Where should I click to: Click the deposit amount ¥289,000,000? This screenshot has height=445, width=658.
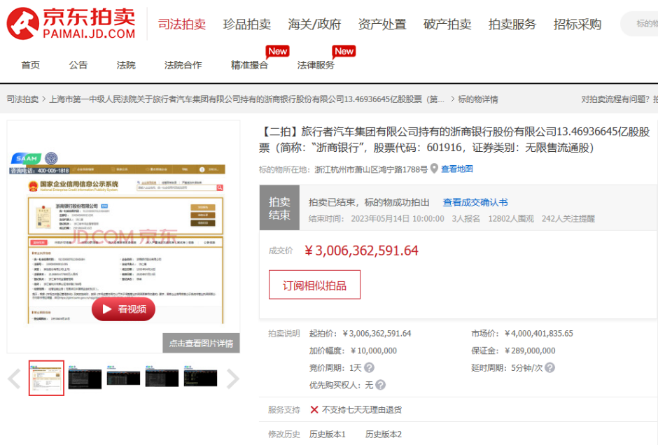(x=530, y=351)
